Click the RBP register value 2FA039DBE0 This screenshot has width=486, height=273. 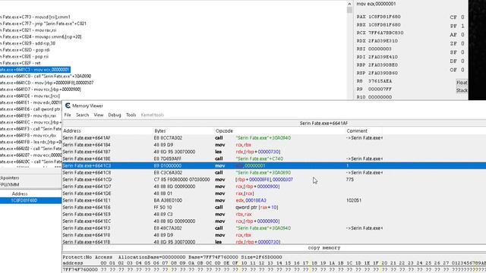click(383, 65)
